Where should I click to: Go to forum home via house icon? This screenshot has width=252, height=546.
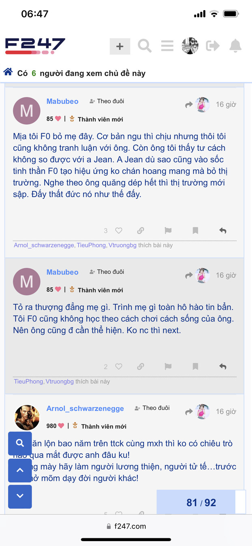coord(8,72)
